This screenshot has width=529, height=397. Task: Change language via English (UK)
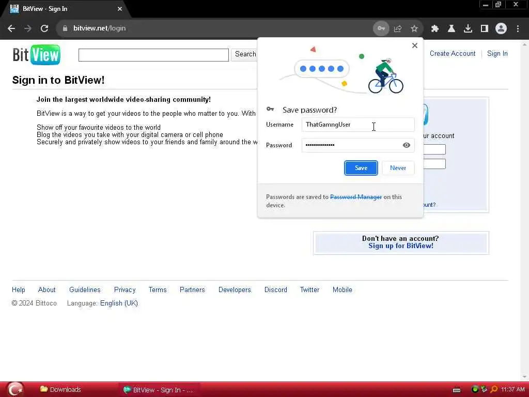click(119, 303)
